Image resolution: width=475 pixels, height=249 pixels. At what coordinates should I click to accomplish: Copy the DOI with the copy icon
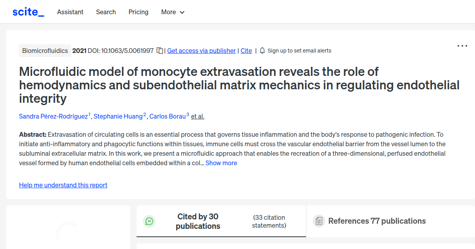point(160,51)
